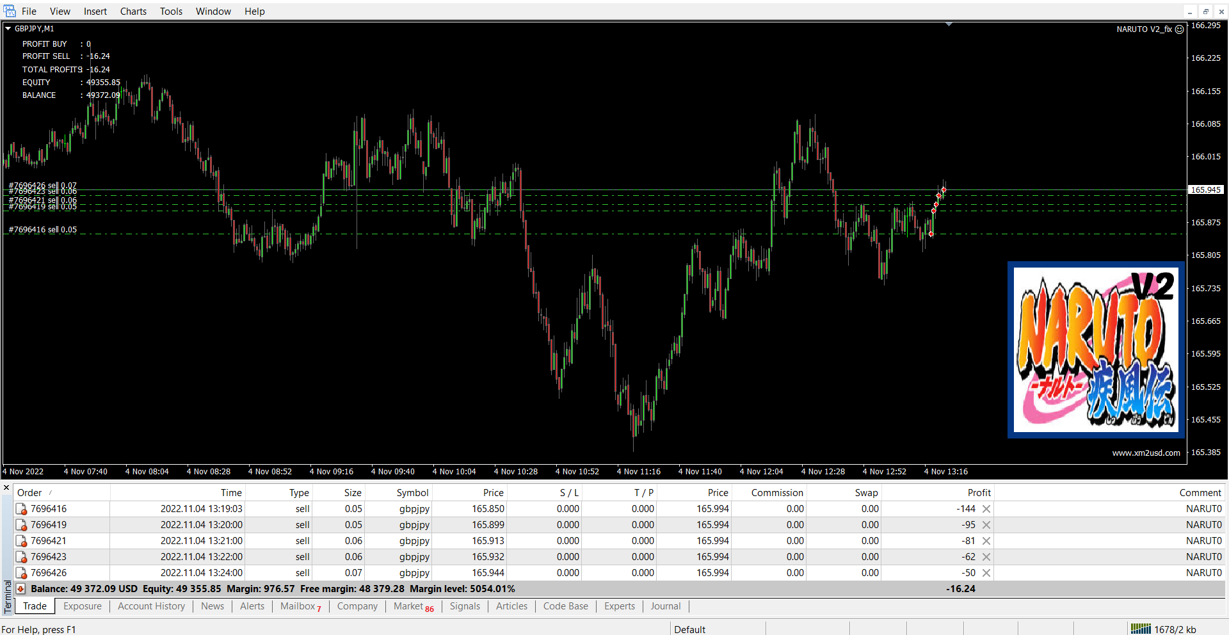
Task: Close sell order 7696419 with X button
Action: tap(986, 525)
